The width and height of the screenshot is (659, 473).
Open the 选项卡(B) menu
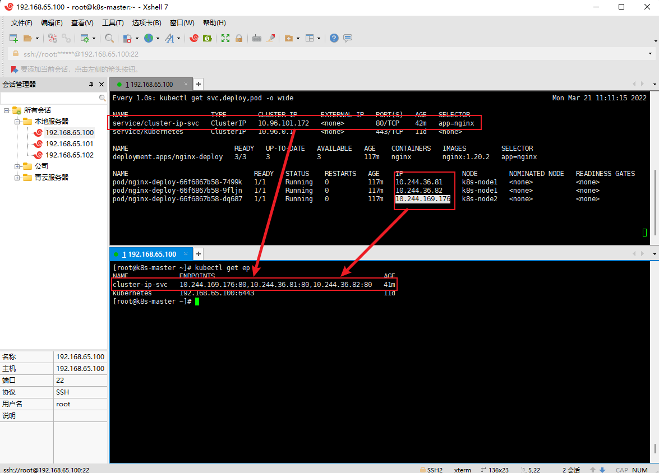coord(147,22)
